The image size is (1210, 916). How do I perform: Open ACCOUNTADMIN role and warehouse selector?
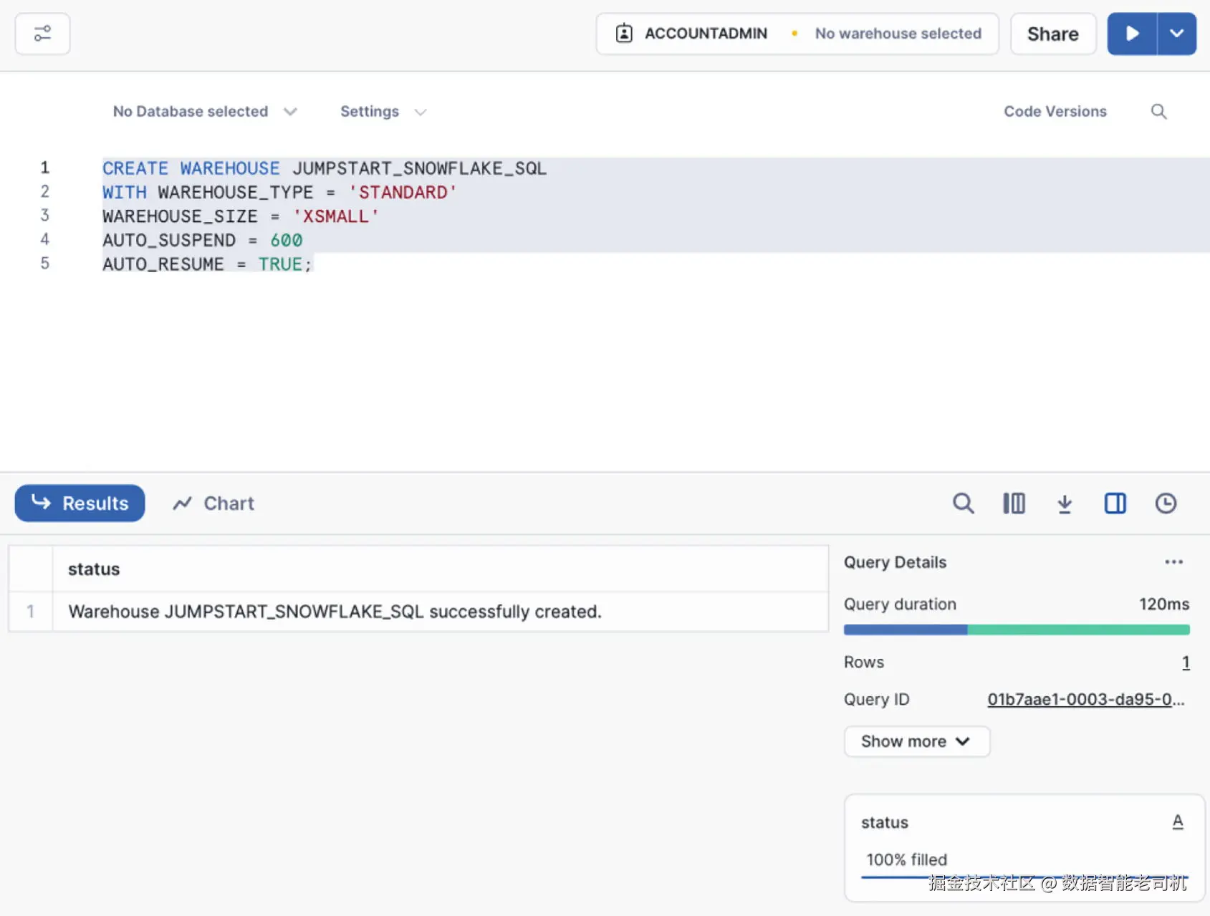coord(797,34)
